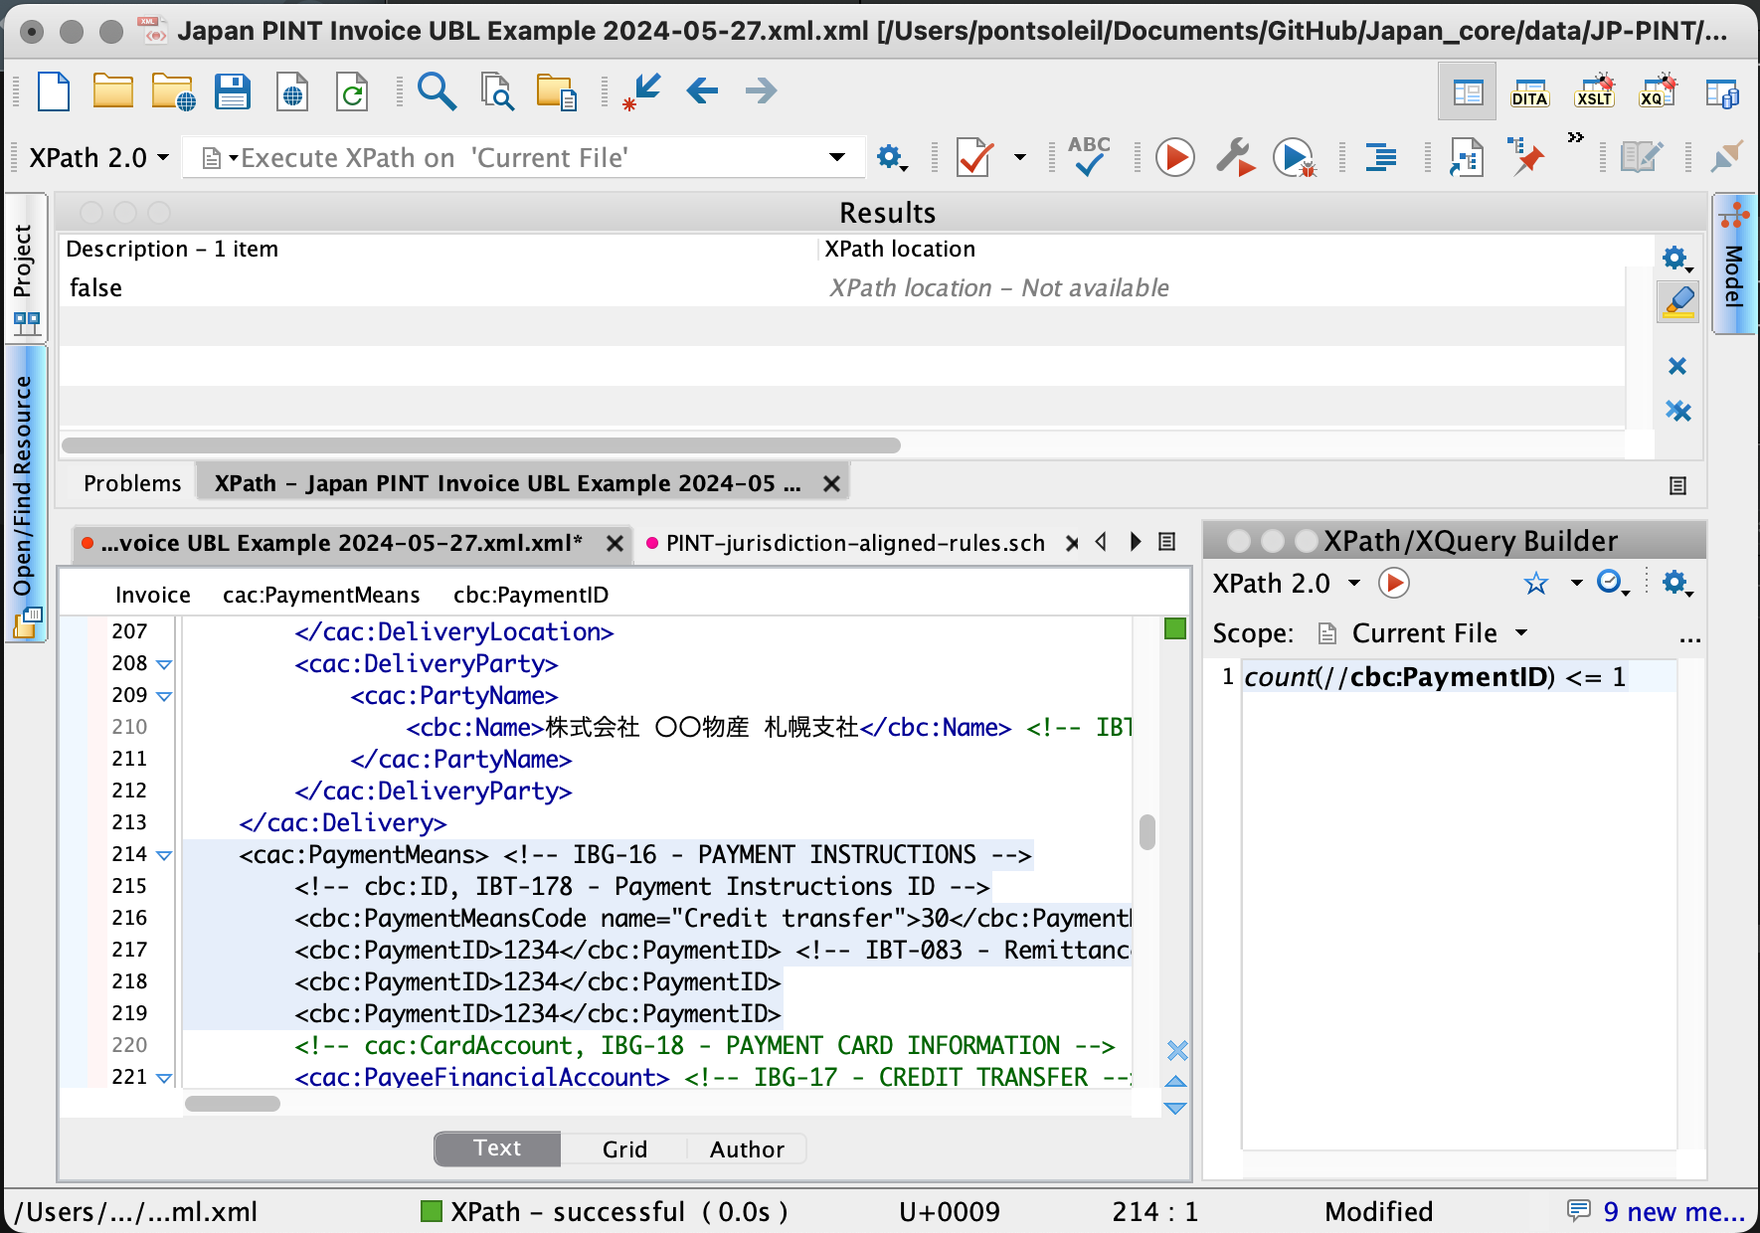Click XPath expression editor in Builder
Image resolution: width=1760 pixels, height=1233 pixels.
point(1458,905)
